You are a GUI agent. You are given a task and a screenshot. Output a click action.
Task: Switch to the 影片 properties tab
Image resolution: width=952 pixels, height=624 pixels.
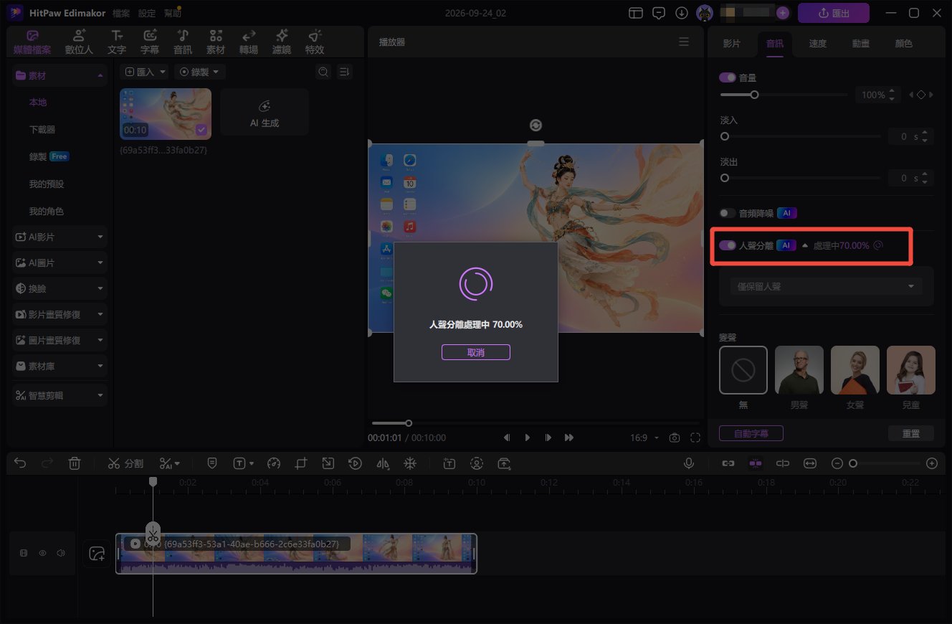tap(731, 44)
